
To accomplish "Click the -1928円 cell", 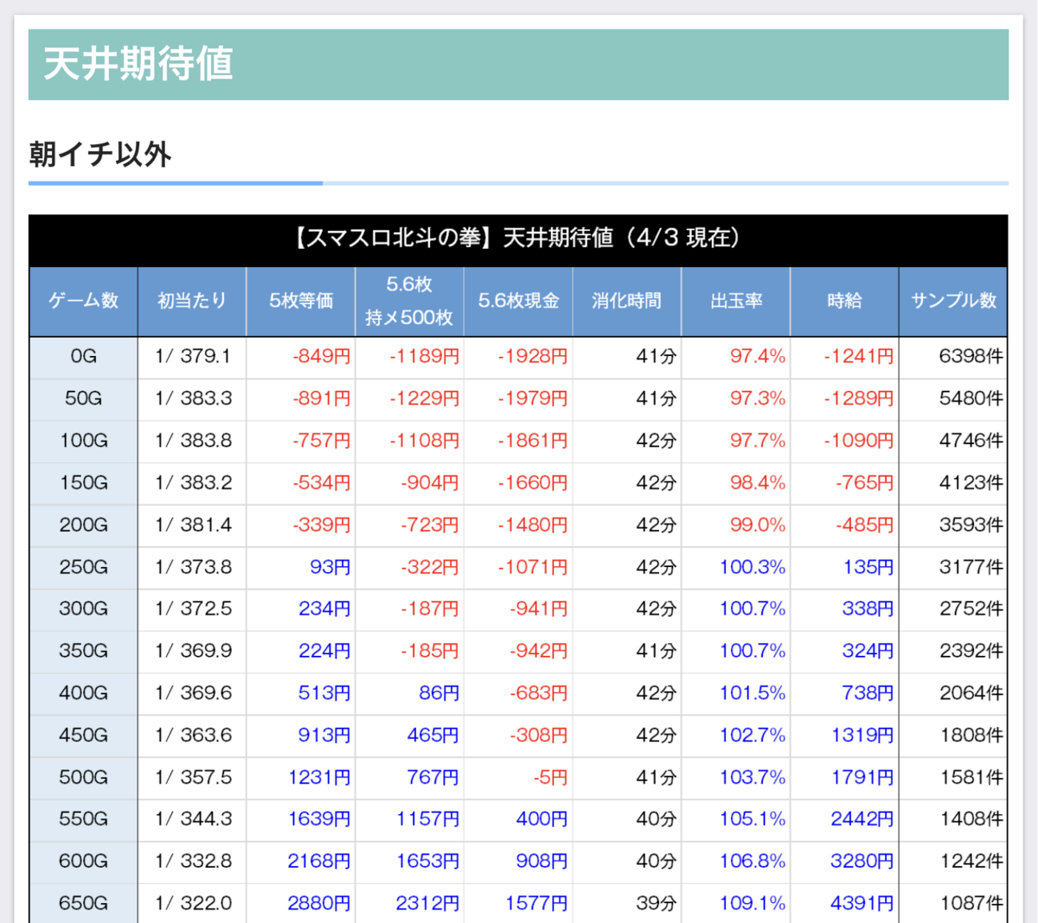I will point(519,357).
